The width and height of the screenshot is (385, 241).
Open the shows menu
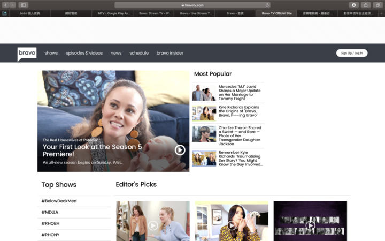(x=51, y=53)
